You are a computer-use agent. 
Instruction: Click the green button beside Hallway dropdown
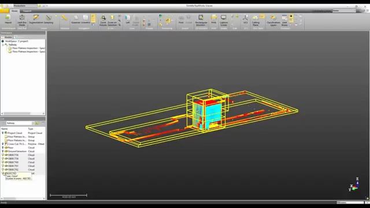37,123
